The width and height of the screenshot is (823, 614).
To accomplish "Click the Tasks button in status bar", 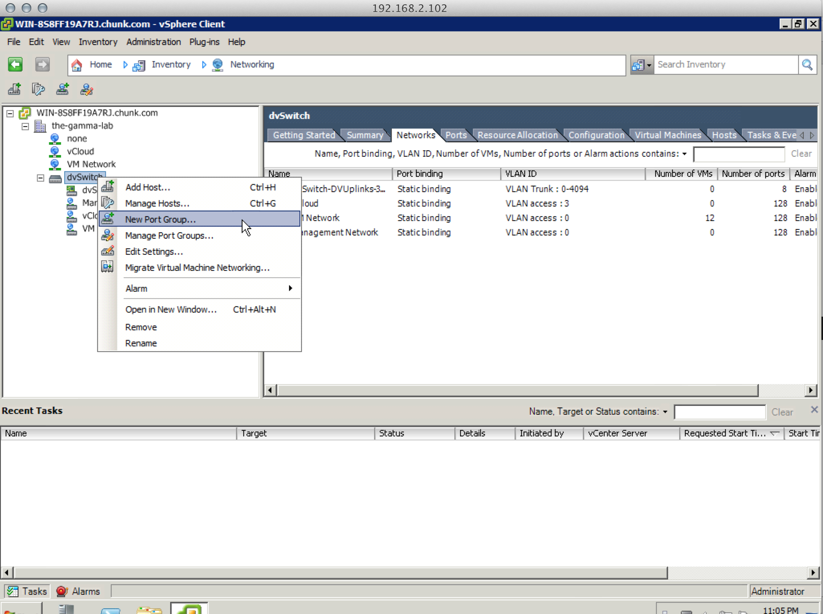I will pos(27,591).
